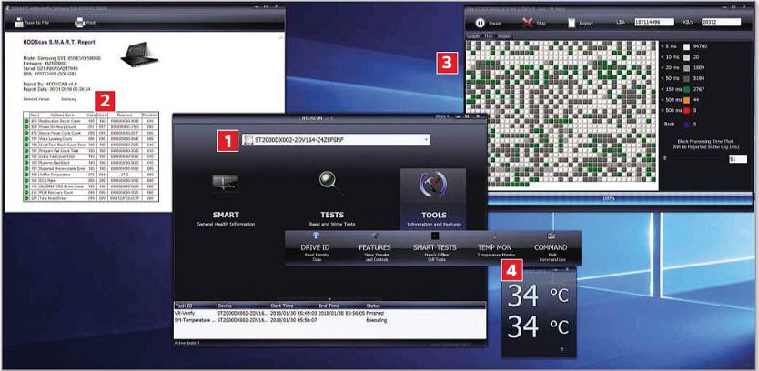Viewport: 759px width, 371px height.
Task: Open the drive selection dropdown ST2000DX002
Action: pyautogui.click(x=336, y=140)
